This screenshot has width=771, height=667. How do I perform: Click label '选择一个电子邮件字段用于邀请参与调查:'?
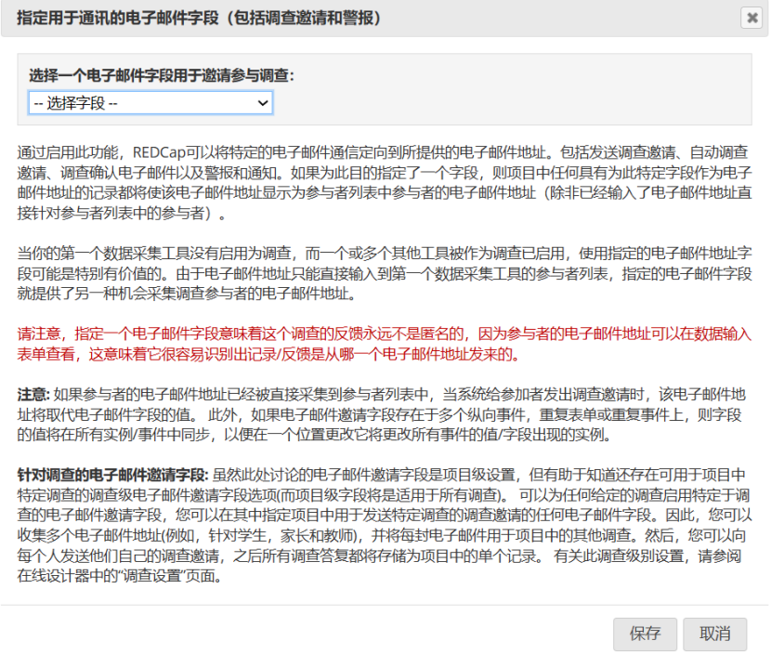162,75
